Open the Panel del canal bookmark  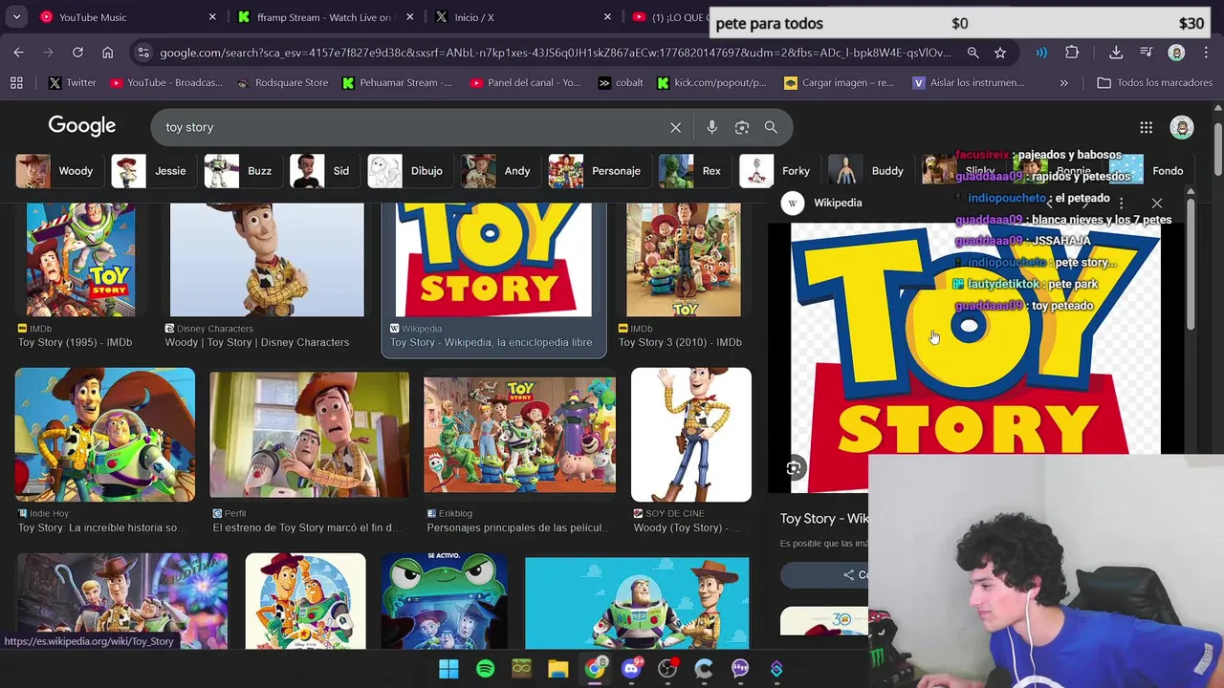click(x=525, y=83)
